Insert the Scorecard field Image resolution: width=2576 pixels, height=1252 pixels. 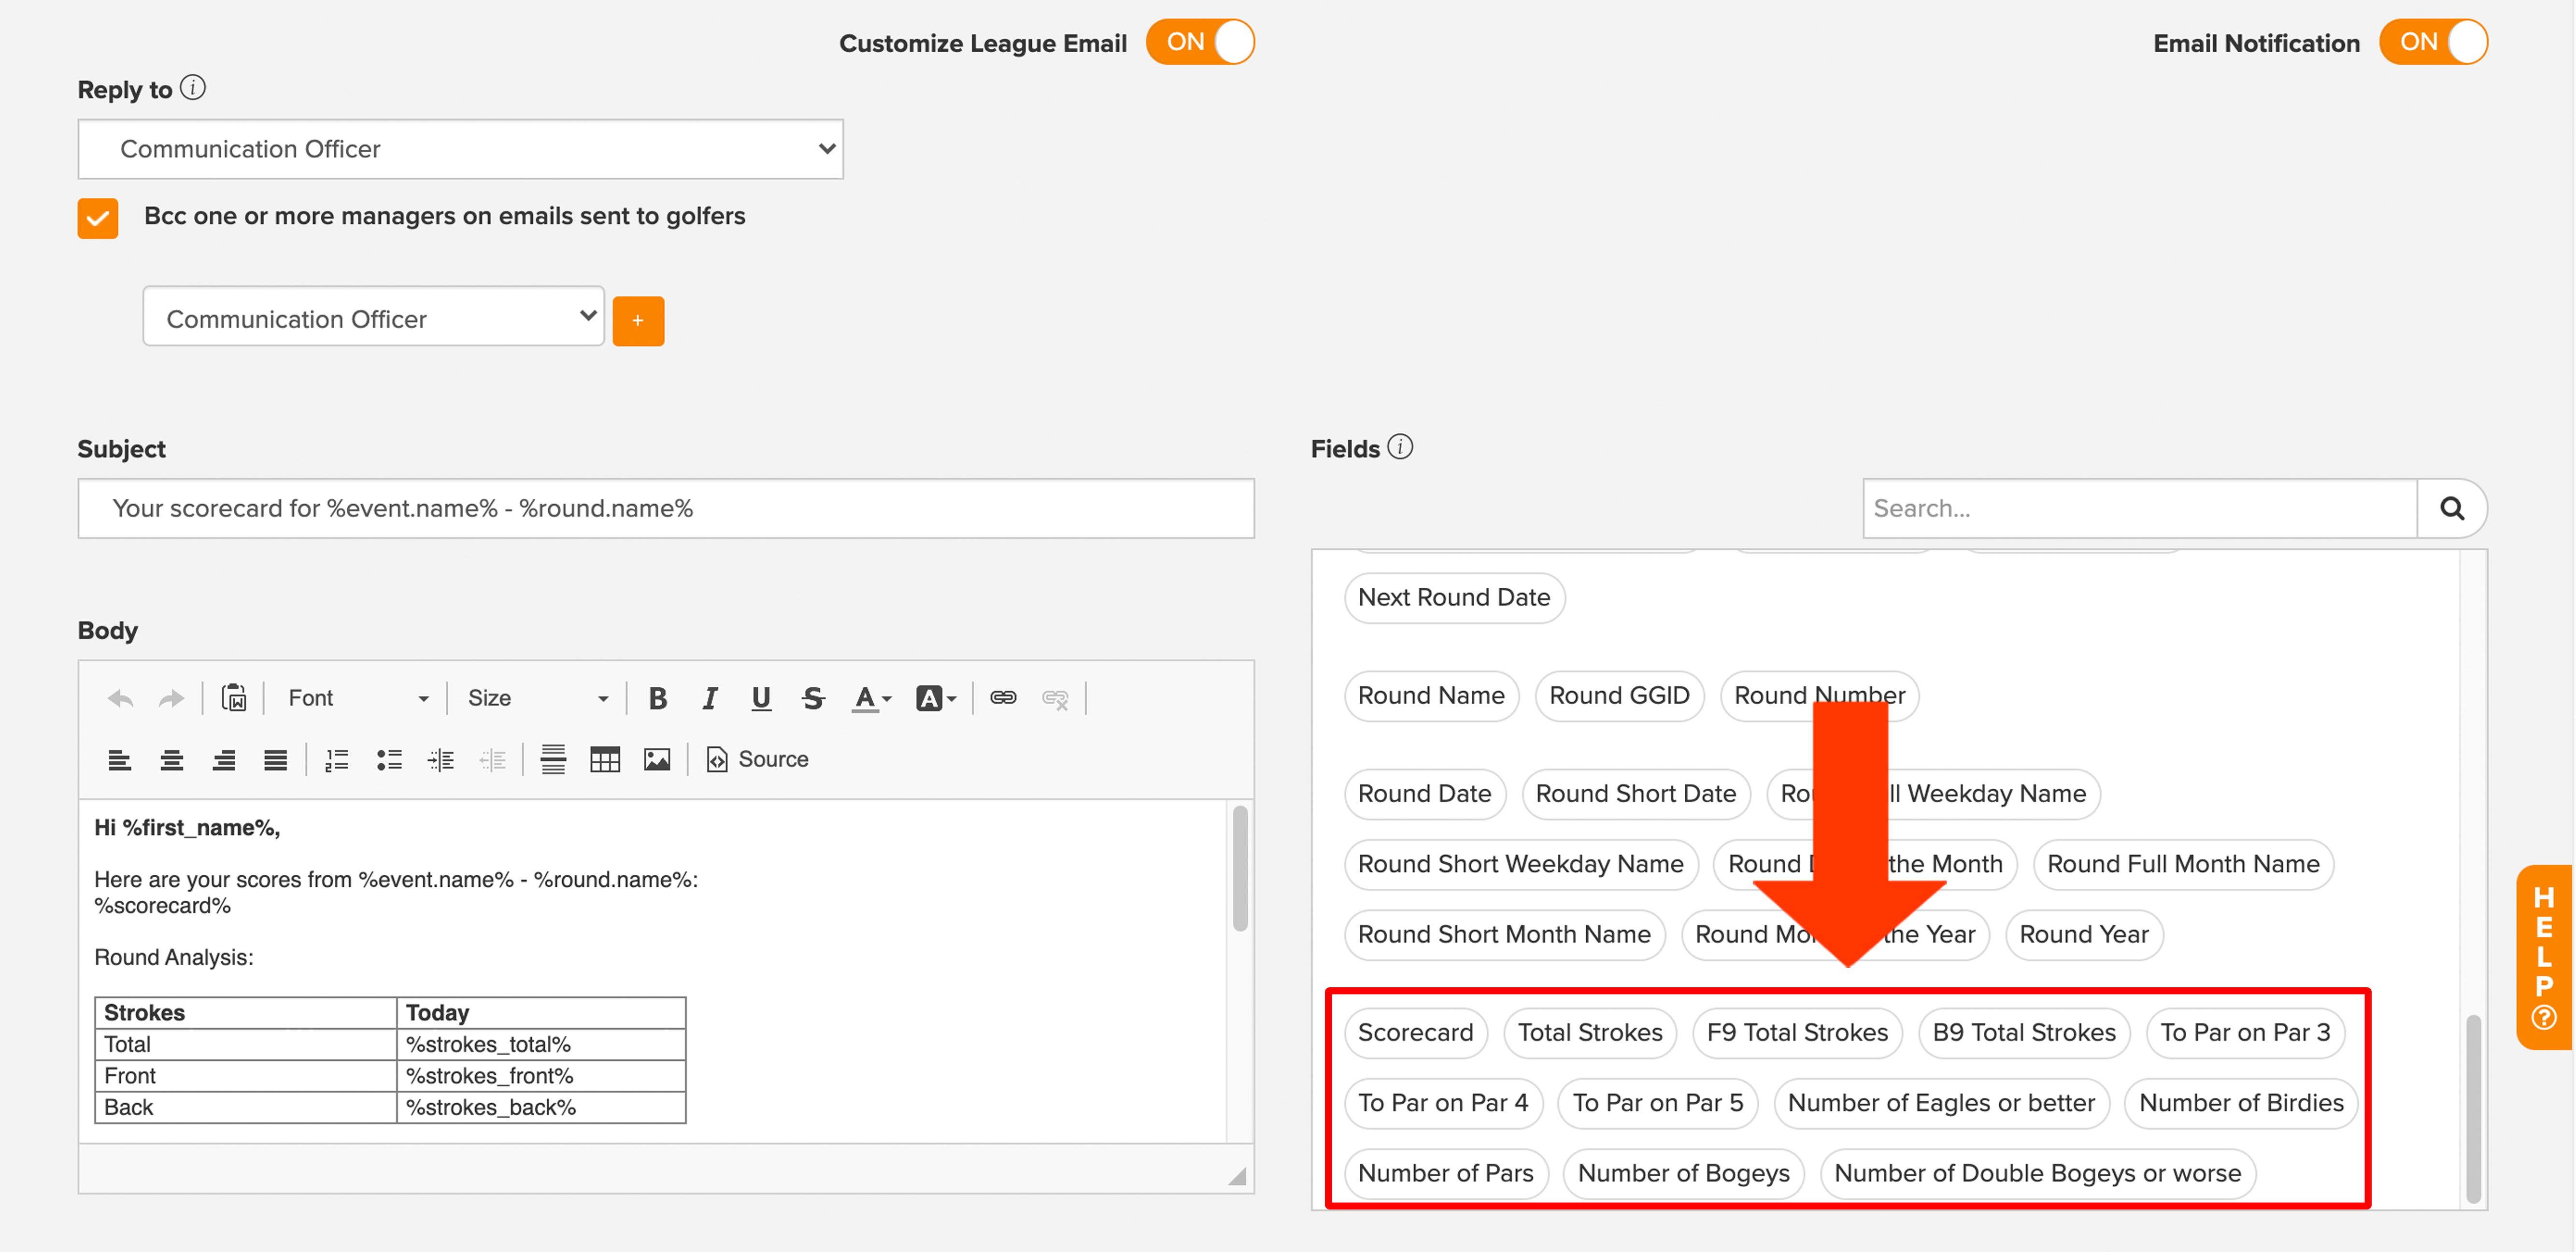pyautogui.click(x=1415, y=1032)
